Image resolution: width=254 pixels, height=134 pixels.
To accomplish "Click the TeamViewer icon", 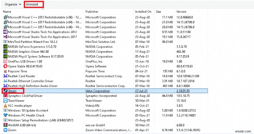I will [5, 101].
